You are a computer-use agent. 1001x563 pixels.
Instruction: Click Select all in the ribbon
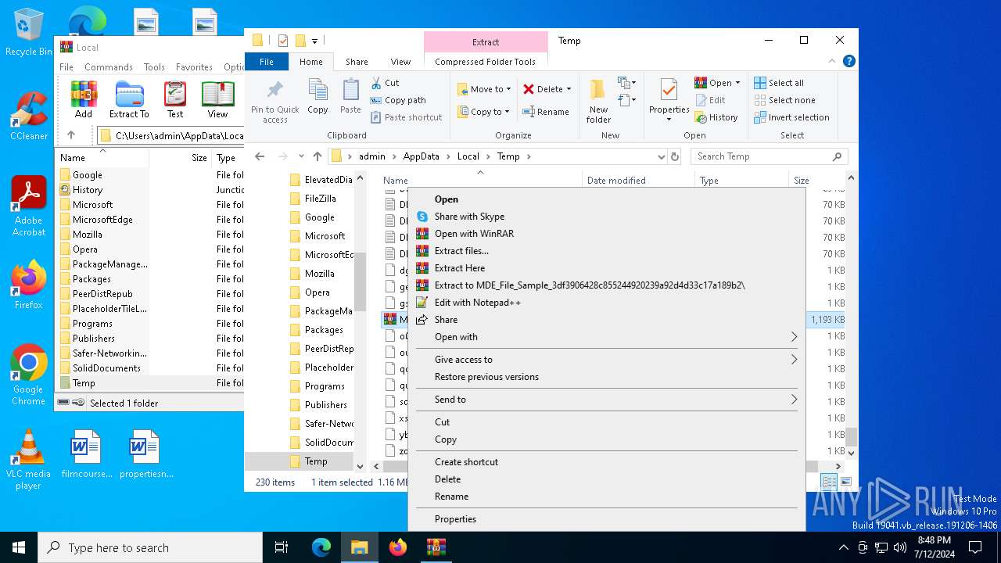pyautogui.click(x=779, y=83)
